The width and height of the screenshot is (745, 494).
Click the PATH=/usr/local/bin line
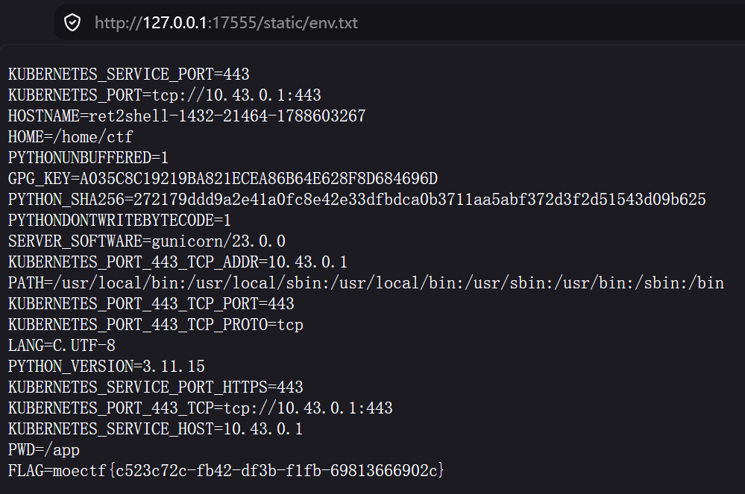tap(366, 283)
